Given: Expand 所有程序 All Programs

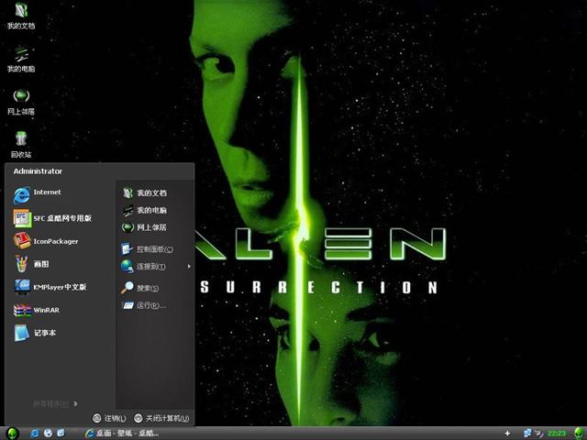Looking at the screenshot, I should [x=55, y=403].
